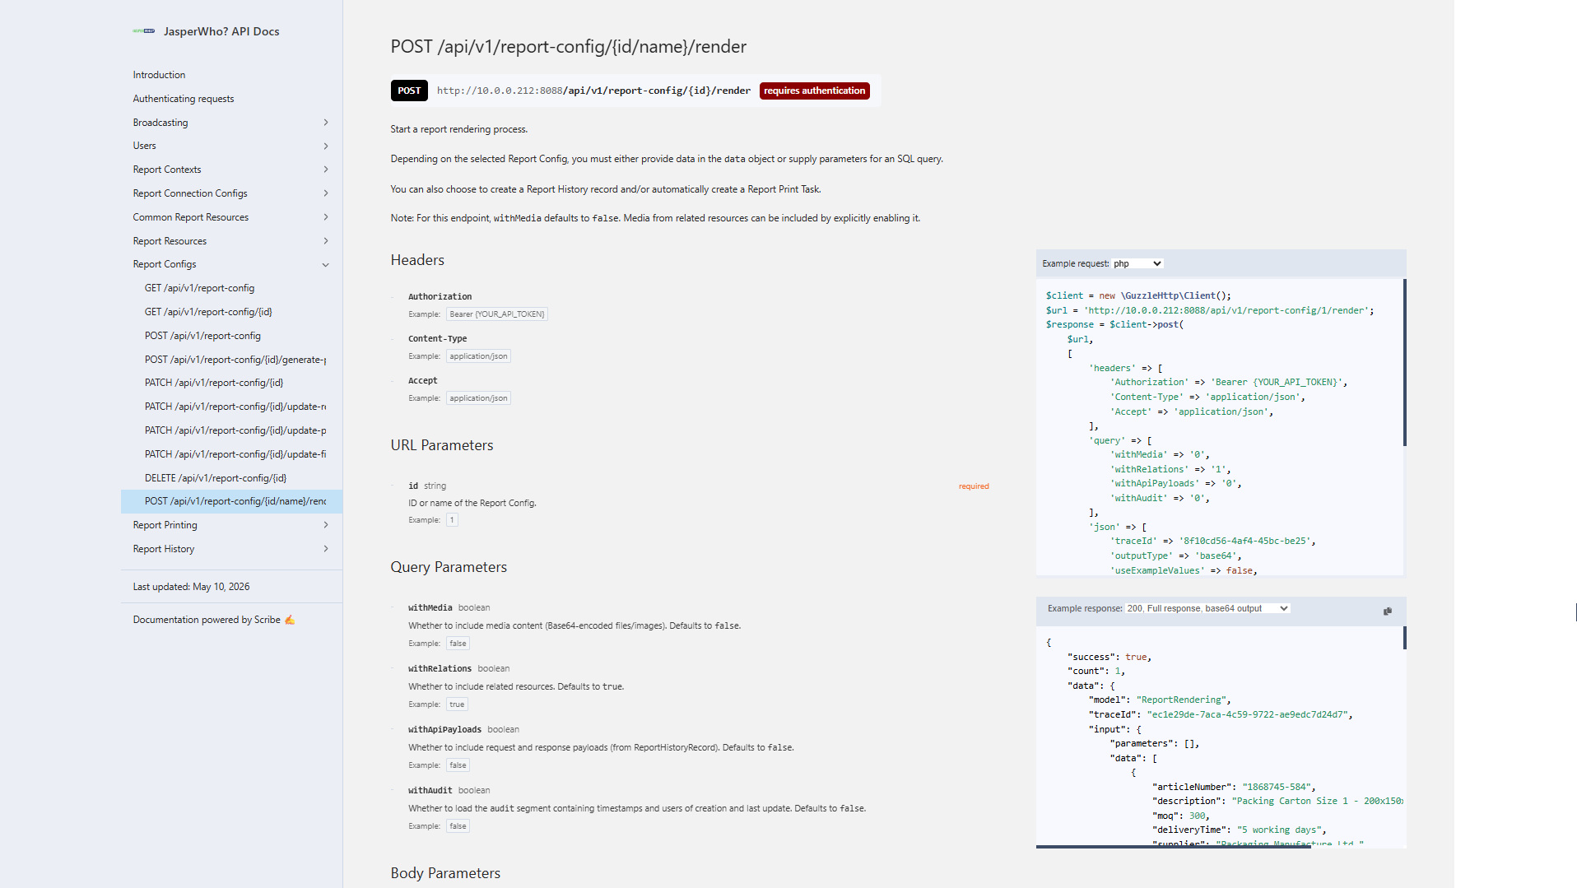
Task: Expand the Broadcasting section chevron
Action: pyautogui.click(x=326, y=123)
